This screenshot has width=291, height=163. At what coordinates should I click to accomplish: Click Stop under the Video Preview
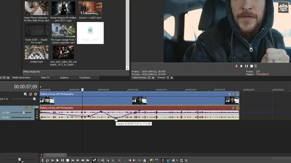(251, 66)
